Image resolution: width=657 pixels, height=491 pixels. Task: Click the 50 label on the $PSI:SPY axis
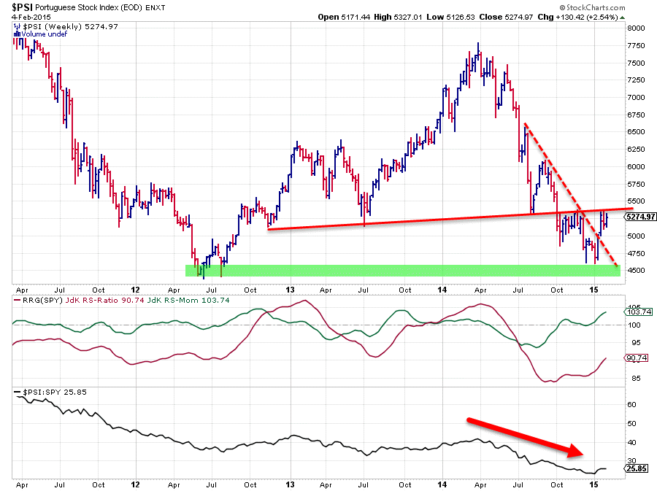631,424
